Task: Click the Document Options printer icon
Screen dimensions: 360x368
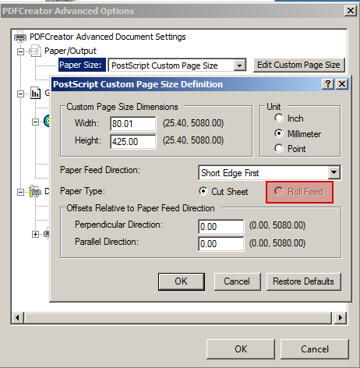Action: [35, 192]
